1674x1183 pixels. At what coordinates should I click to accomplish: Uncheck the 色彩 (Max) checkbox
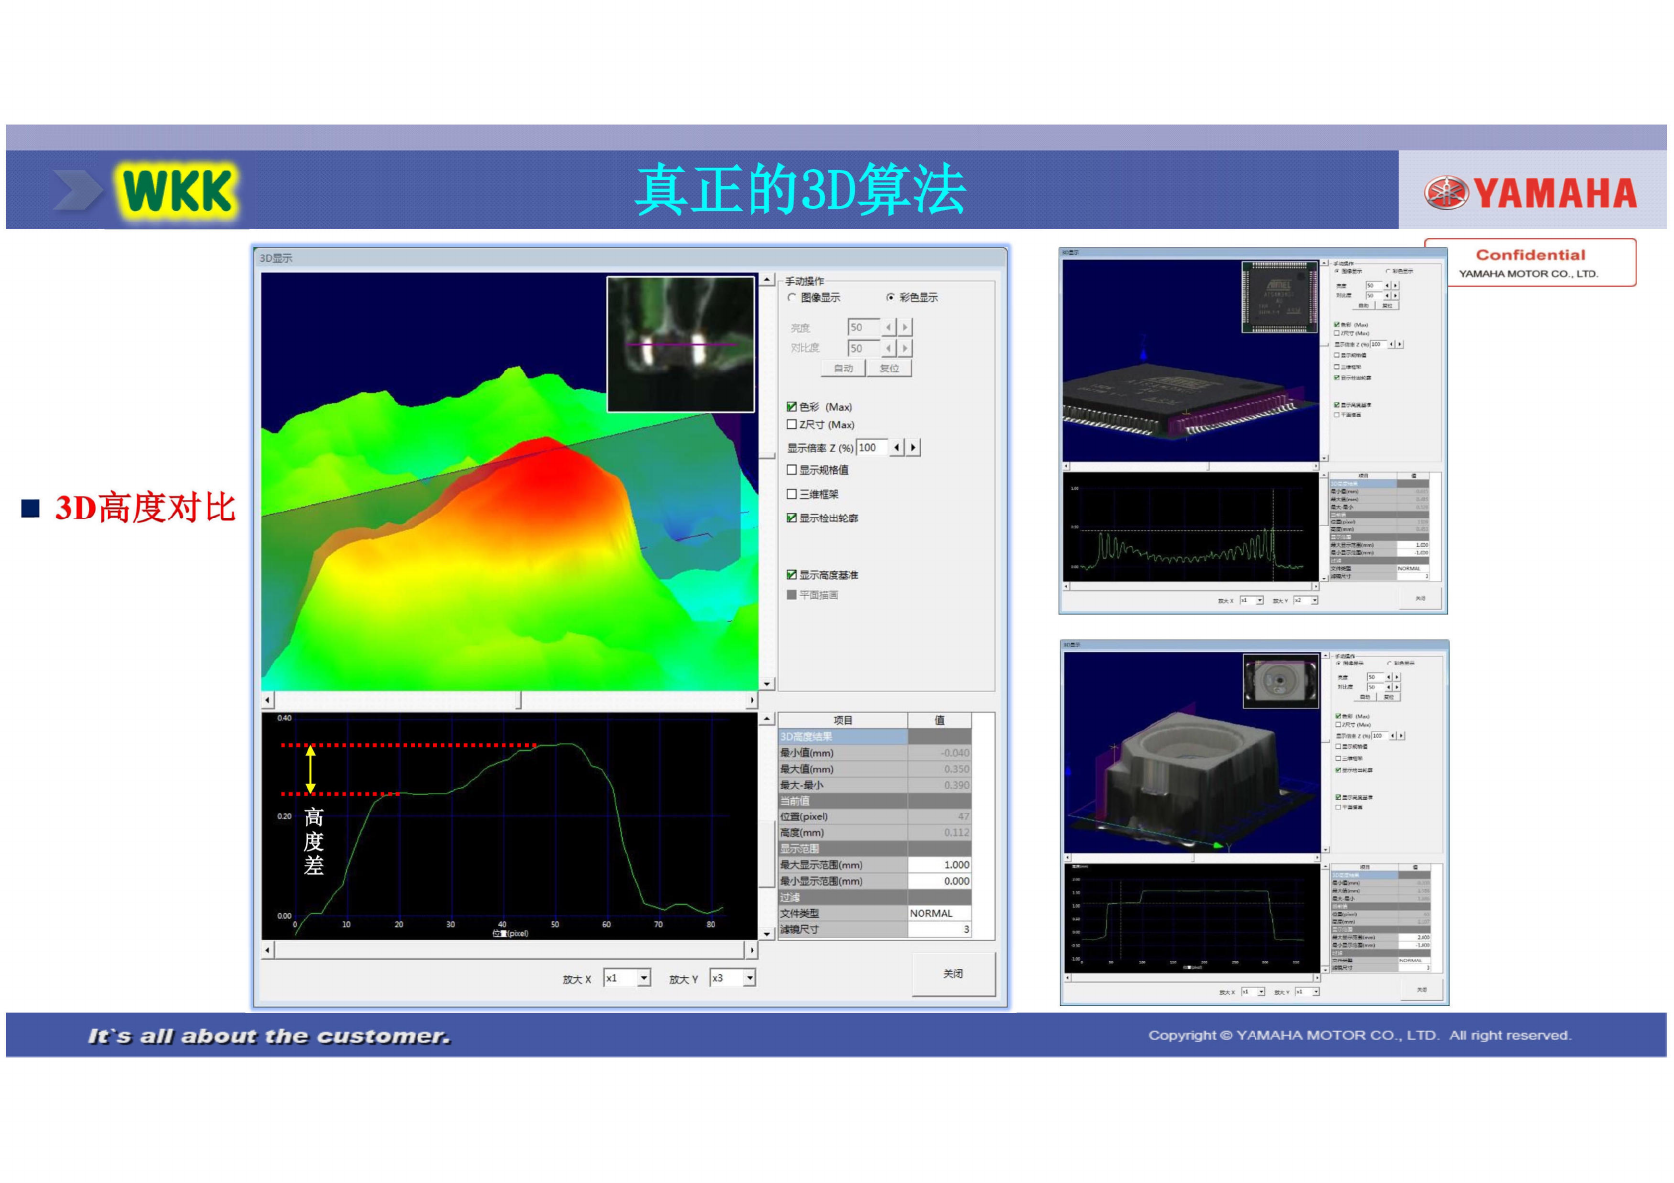coord(792,407)
